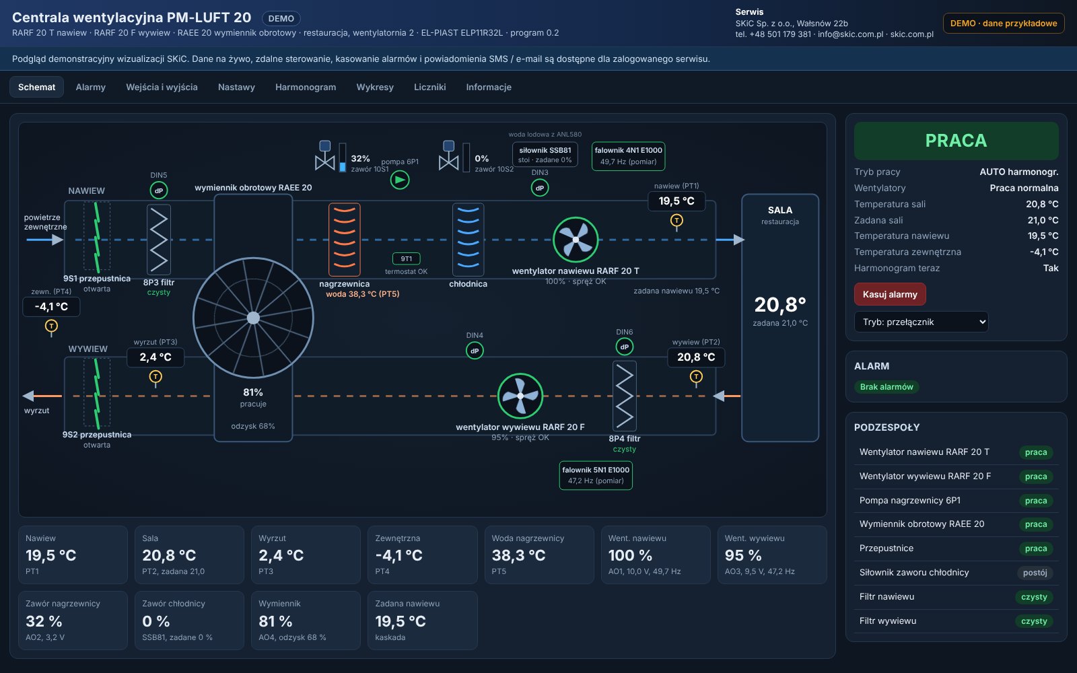Select the Schemat tab
Screen dimensions: 1077x673
point(37,87)
